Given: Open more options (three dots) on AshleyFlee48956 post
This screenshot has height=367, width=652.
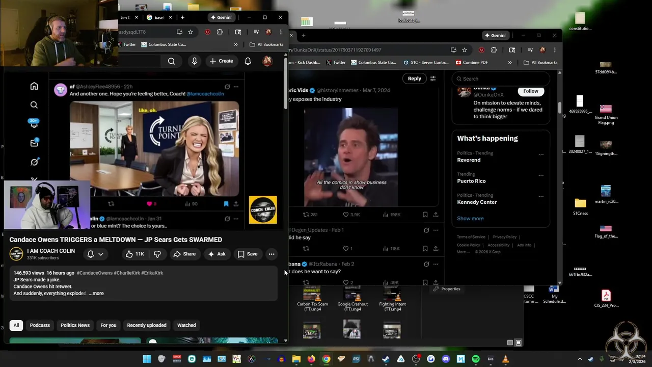Looking at the screenshot, I should coord(236,87).
